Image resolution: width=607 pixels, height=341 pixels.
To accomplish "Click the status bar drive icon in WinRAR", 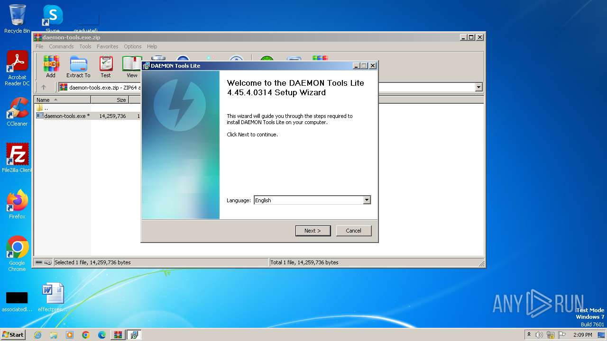I will (x=39, y=262).
